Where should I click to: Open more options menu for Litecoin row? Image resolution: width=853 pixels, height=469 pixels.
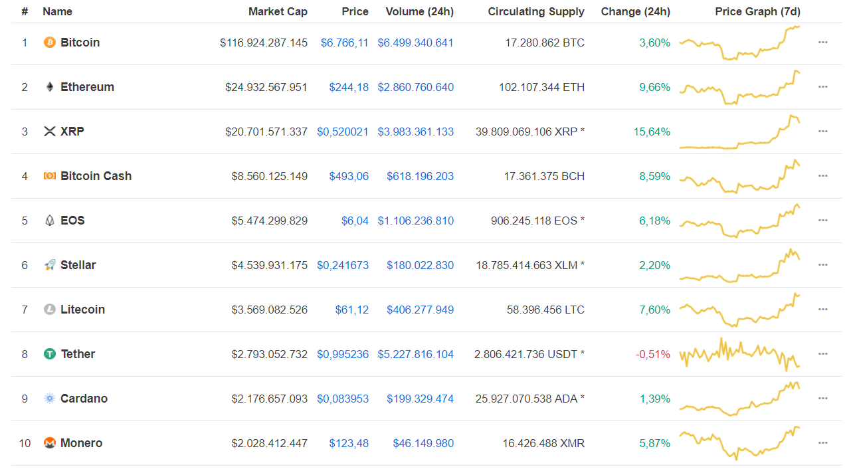click(x=823, y=310)
